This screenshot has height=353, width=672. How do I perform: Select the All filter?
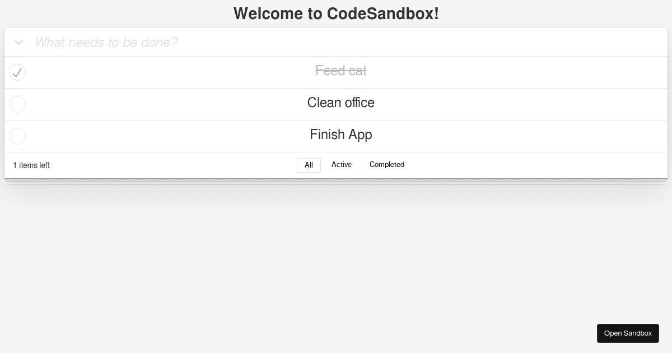[x=309, y=165]
